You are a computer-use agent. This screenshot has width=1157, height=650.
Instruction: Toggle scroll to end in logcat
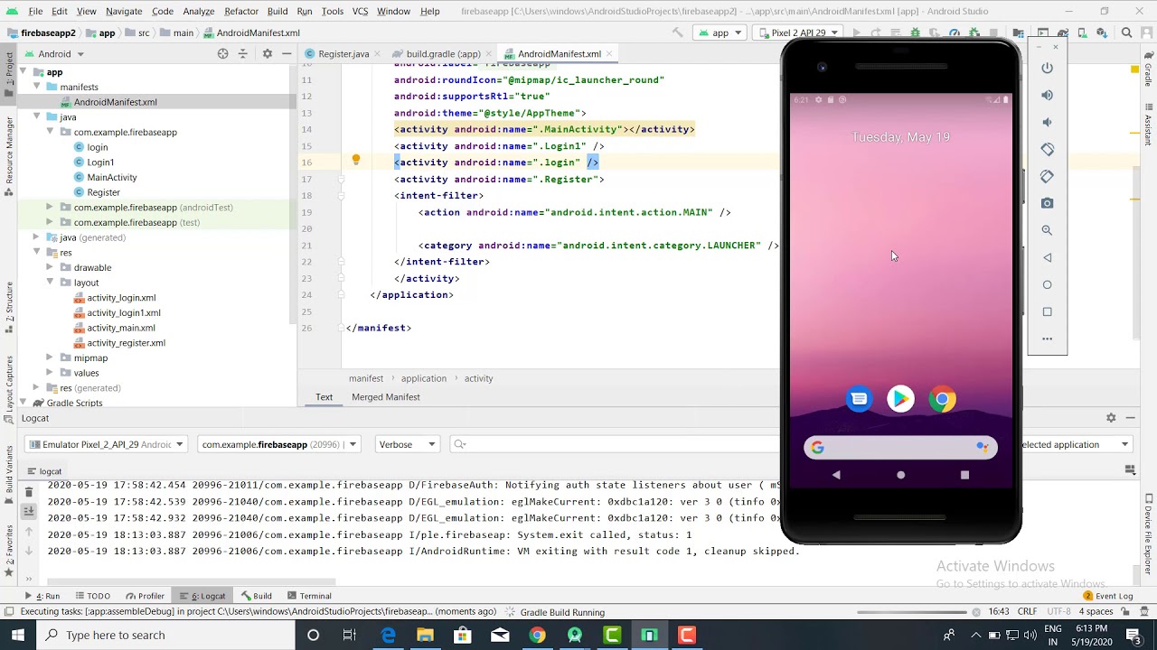[x=28, y=512]
